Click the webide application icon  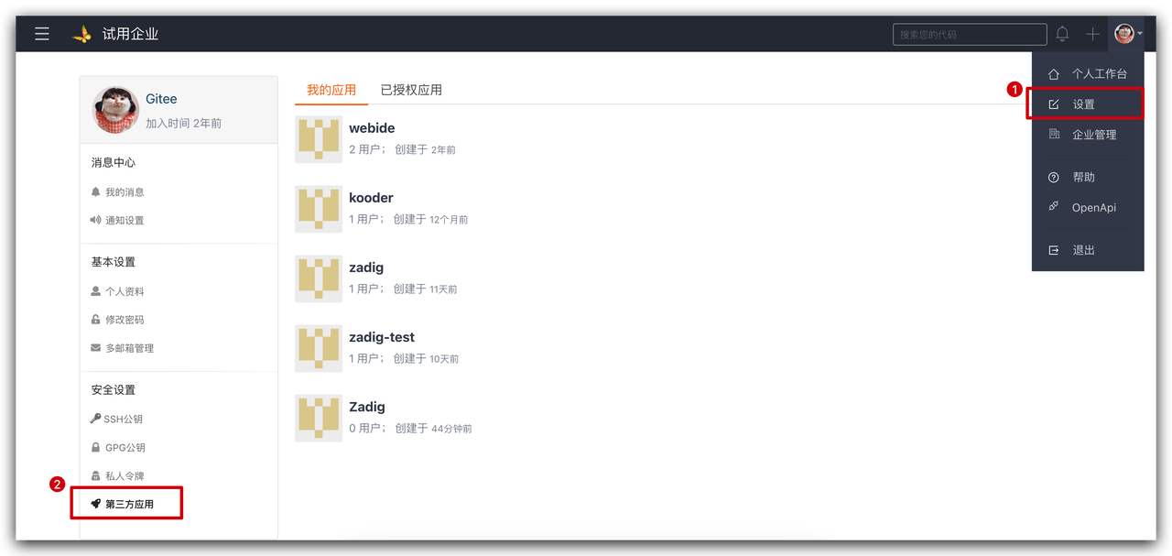click(319, 139)
